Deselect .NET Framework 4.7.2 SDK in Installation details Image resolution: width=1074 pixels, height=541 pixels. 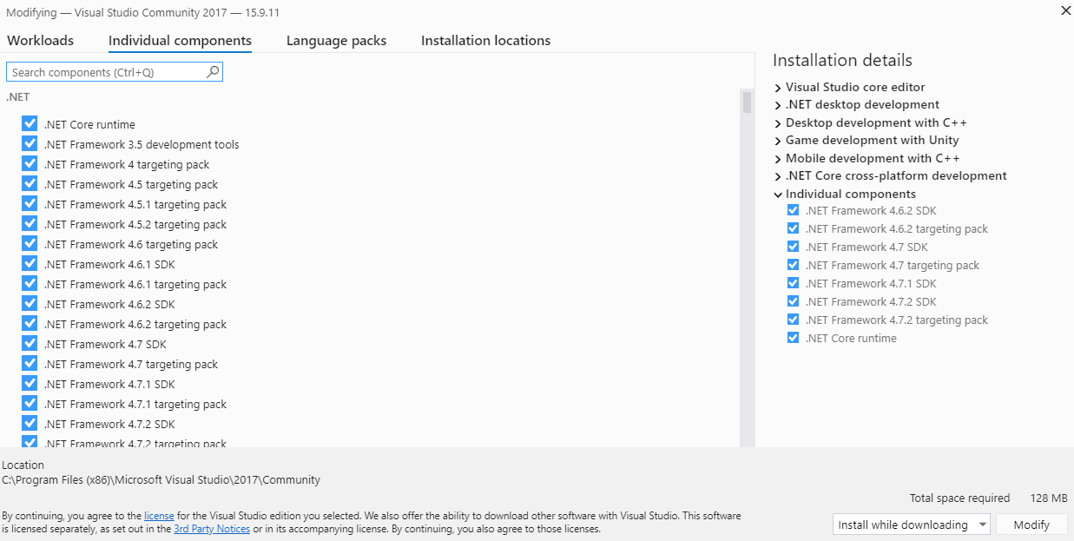793,301
